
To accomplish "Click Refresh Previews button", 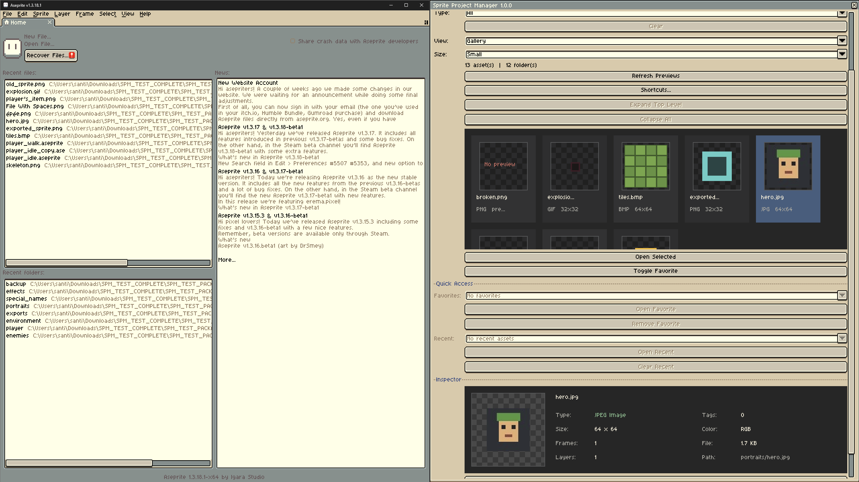I will point(656,76).
